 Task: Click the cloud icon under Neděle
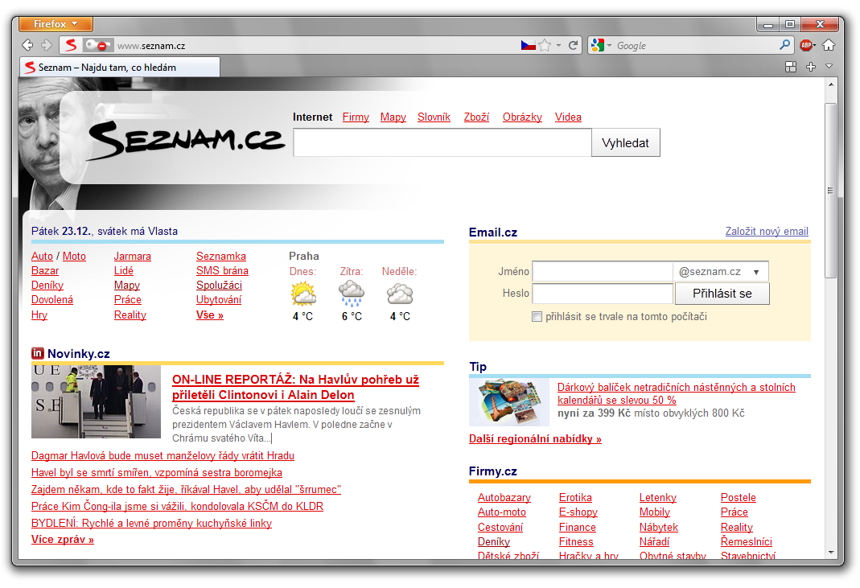pyautogui.click(x=400, y=294)
